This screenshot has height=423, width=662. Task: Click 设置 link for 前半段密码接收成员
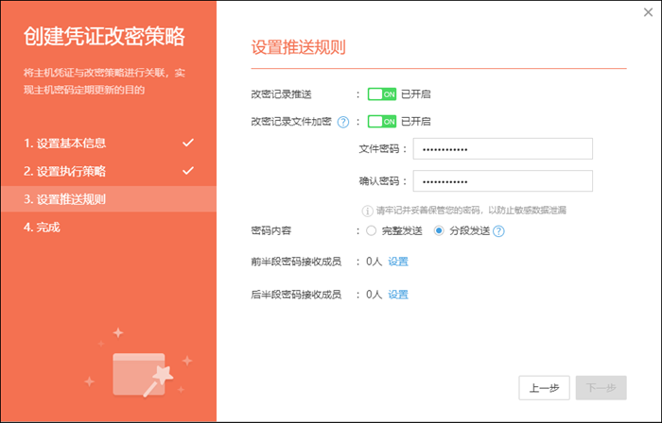398,262
